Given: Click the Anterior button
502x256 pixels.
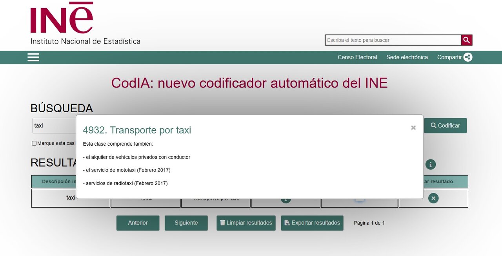Looking at the screenshot, I should pyautogui.click(x=138, y=223).
